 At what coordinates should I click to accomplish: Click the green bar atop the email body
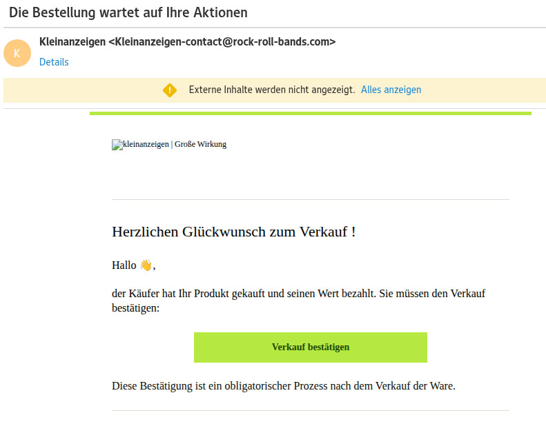(x=311, y=113)
